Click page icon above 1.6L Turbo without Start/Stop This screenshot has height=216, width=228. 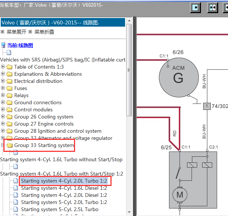point(16,152)
